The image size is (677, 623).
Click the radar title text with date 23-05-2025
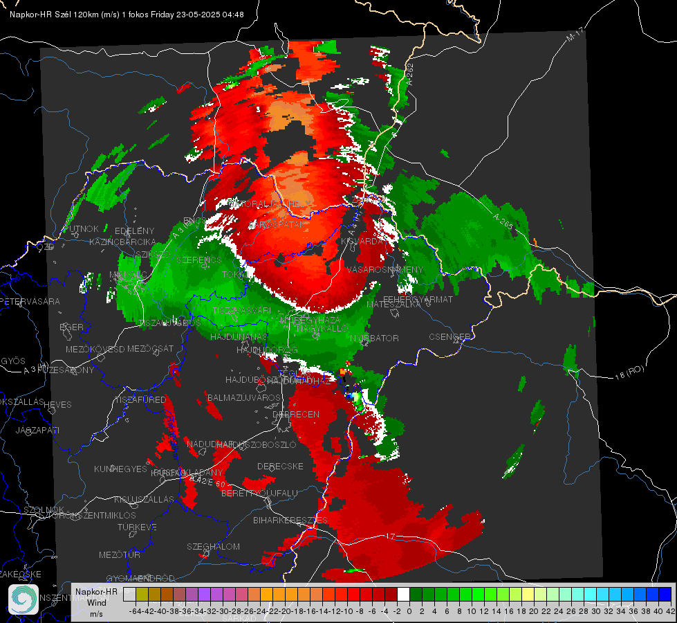tap(127, 15)
